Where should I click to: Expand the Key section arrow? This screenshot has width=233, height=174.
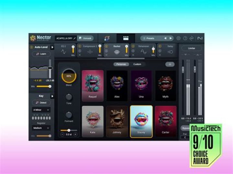tap(52, 96)
